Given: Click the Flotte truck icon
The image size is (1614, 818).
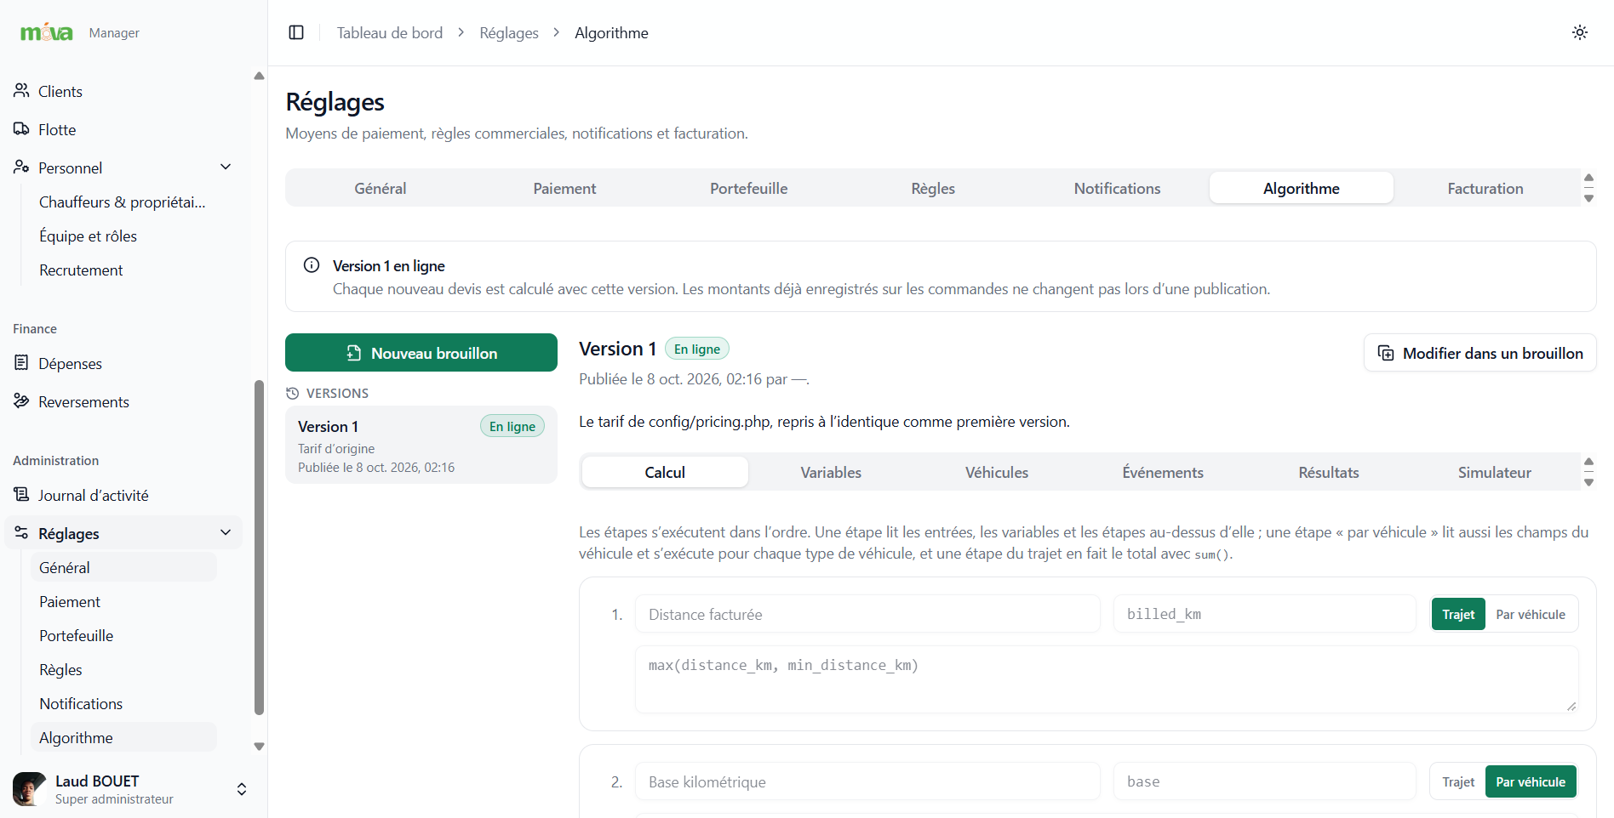Looking at the screenshot, I should pos(21,128).
